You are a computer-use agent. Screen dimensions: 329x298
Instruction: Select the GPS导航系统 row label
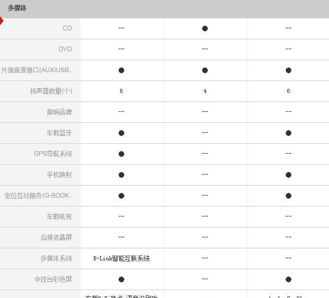pyautogui.click(x=53, y=154)
